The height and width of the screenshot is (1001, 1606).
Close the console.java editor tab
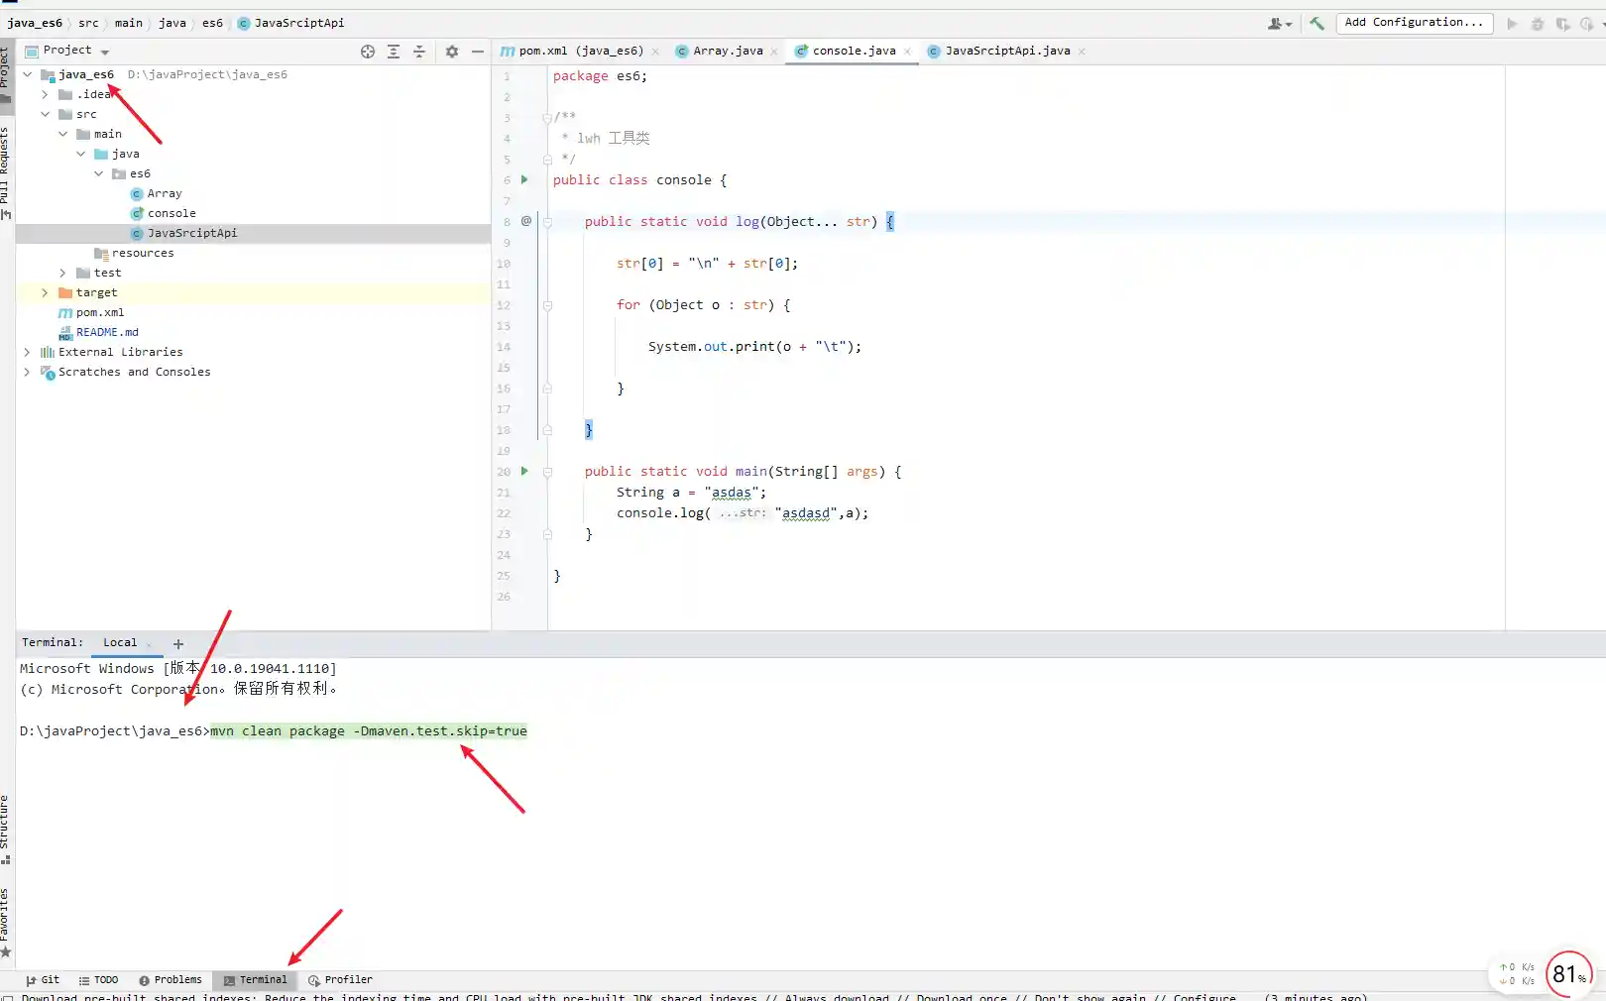[x=907, y=52]
